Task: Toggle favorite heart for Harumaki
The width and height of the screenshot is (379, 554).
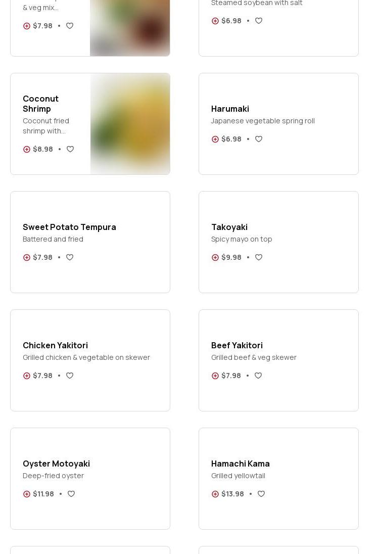Action: pos(259,139)
